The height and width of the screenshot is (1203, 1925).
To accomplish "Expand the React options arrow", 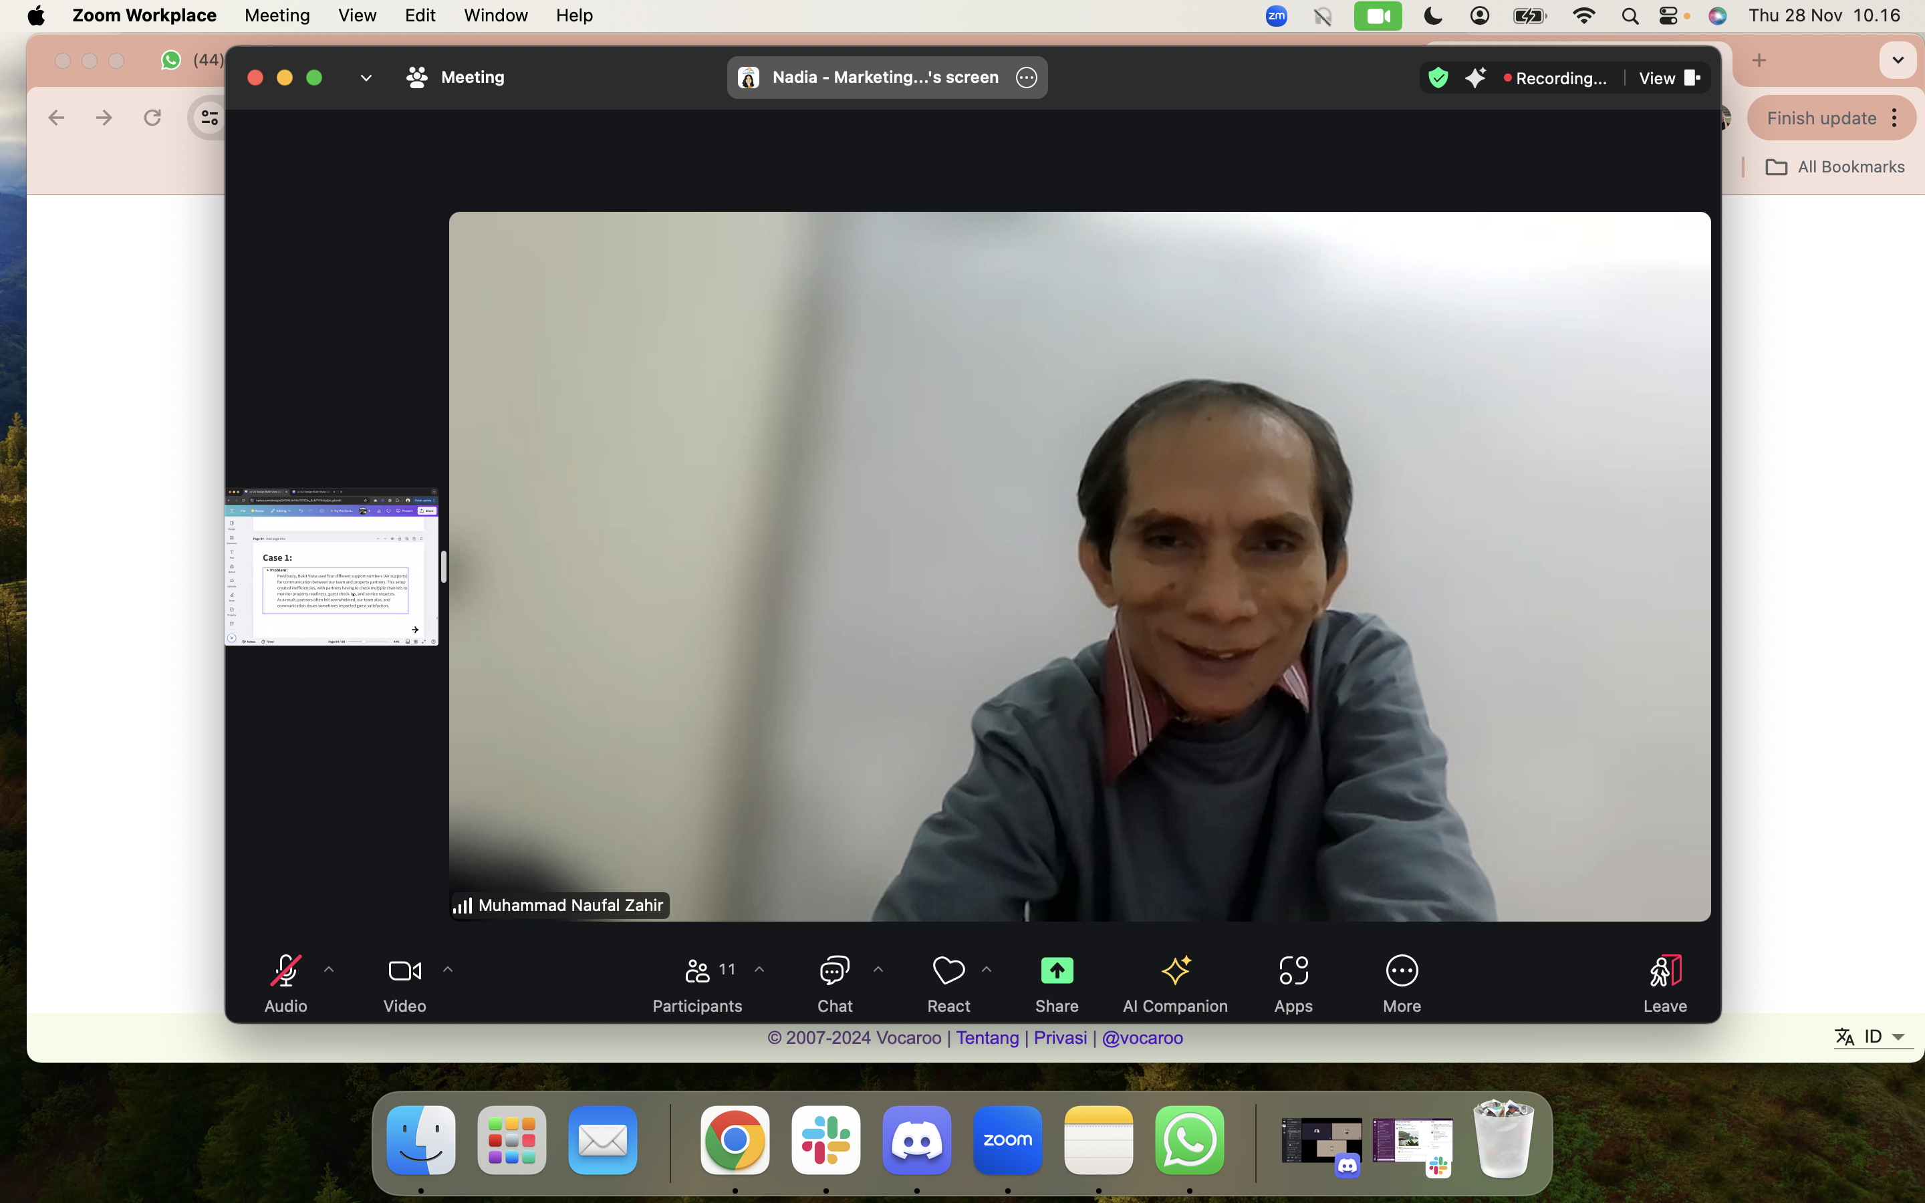I will [x=987, y=969].
